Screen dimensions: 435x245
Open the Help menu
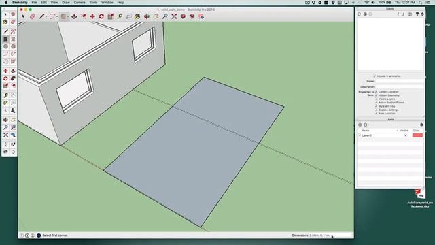click(120, 3)
